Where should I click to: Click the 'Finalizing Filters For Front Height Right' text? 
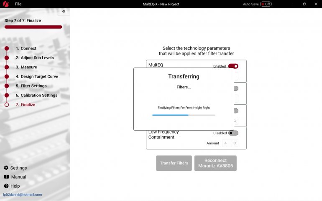tap(184, 108)
